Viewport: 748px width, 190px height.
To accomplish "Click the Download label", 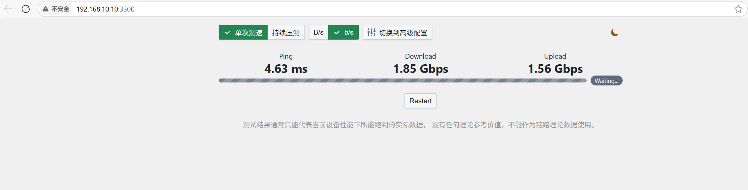I will (x=420, y=56).
